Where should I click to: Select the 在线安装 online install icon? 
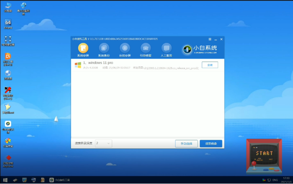point(124,49)
